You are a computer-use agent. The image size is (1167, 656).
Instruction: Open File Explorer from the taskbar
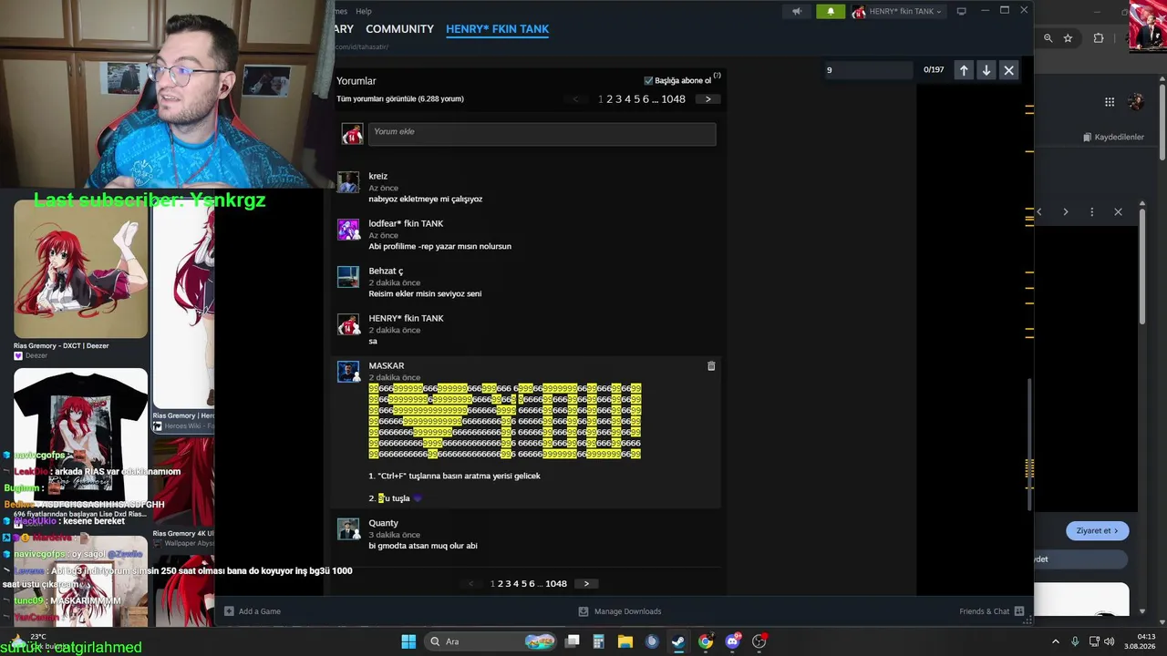pos(625,641)
